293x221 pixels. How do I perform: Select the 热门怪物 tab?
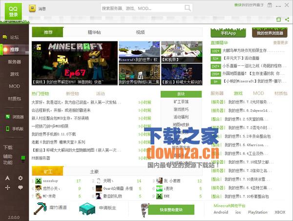tap(40, 94)
